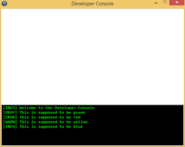Click the word red in the EROR line
The width and height of the screenshot is (185, 147).
click(77, 117)
